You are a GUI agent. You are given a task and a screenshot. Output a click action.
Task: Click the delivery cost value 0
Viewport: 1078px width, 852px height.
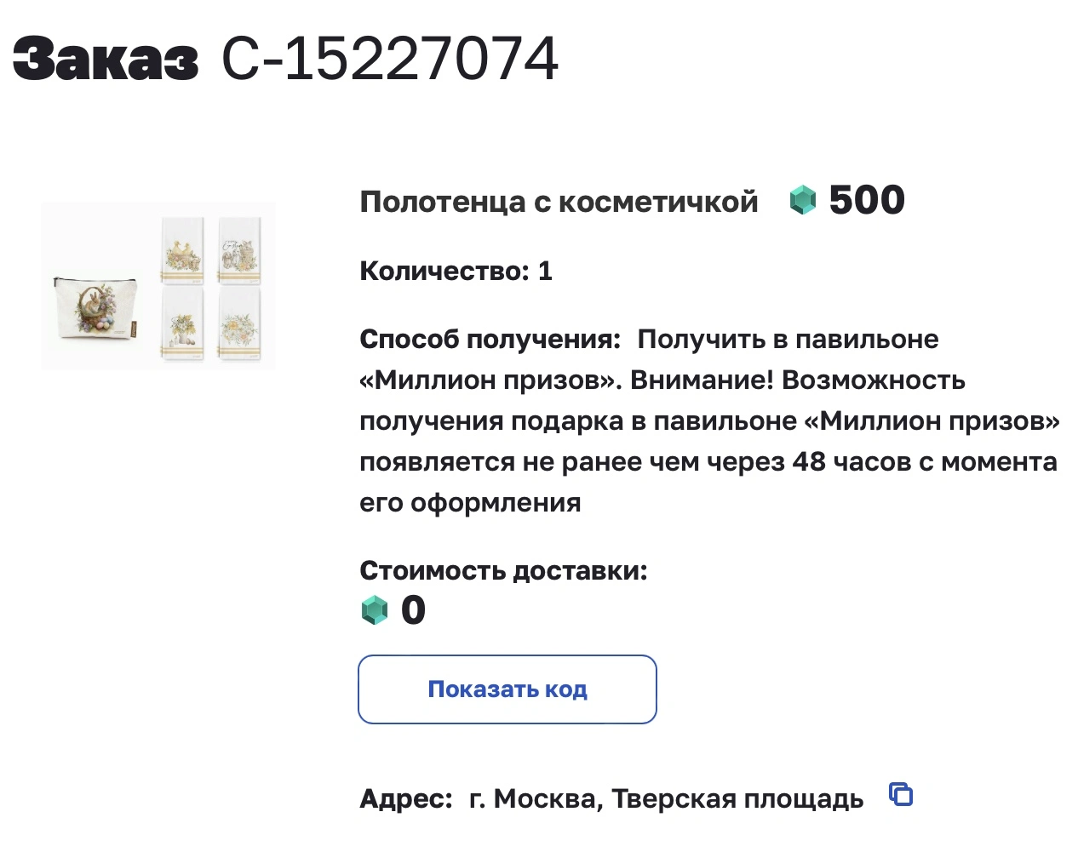[413, 610]
